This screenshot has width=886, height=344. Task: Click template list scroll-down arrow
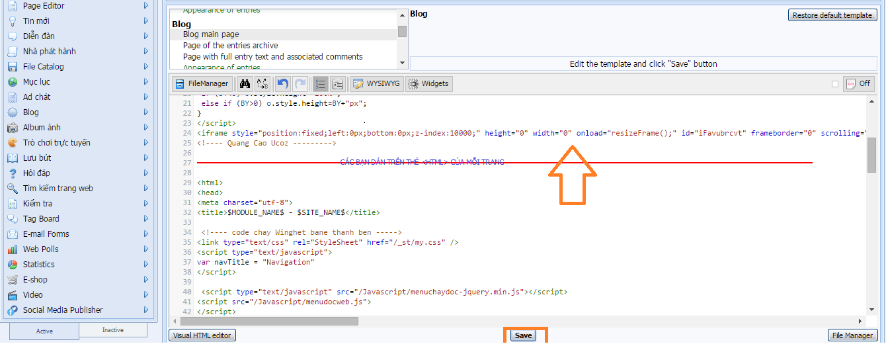pyautogui.click(x=402, y=62)
